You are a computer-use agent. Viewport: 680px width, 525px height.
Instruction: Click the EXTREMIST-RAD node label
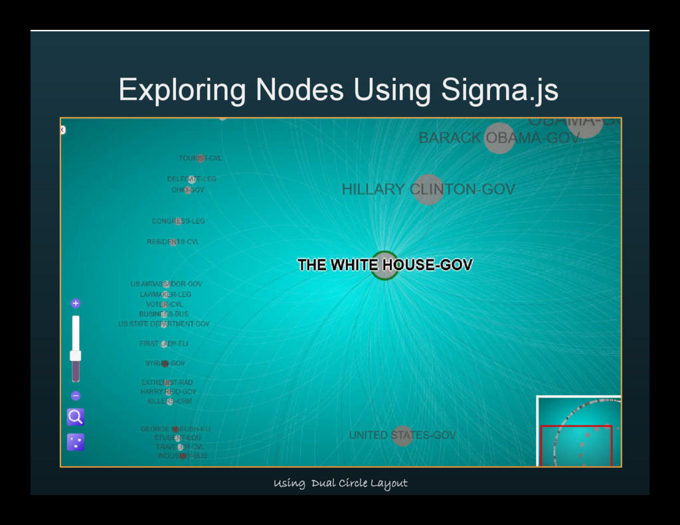167,382
